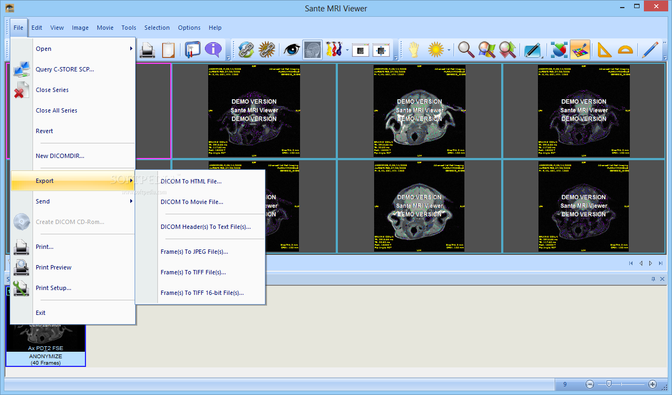Go to next frame page arrow
Viewport: 672px width, 395px height.
tap(650, 264)
